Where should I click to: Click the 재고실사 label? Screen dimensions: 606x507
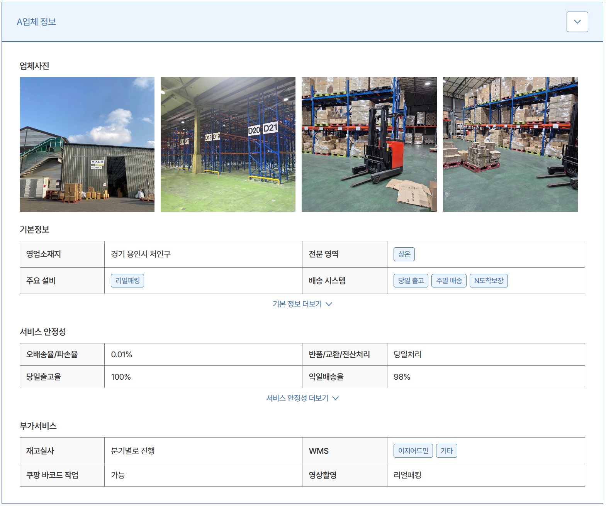40,451
